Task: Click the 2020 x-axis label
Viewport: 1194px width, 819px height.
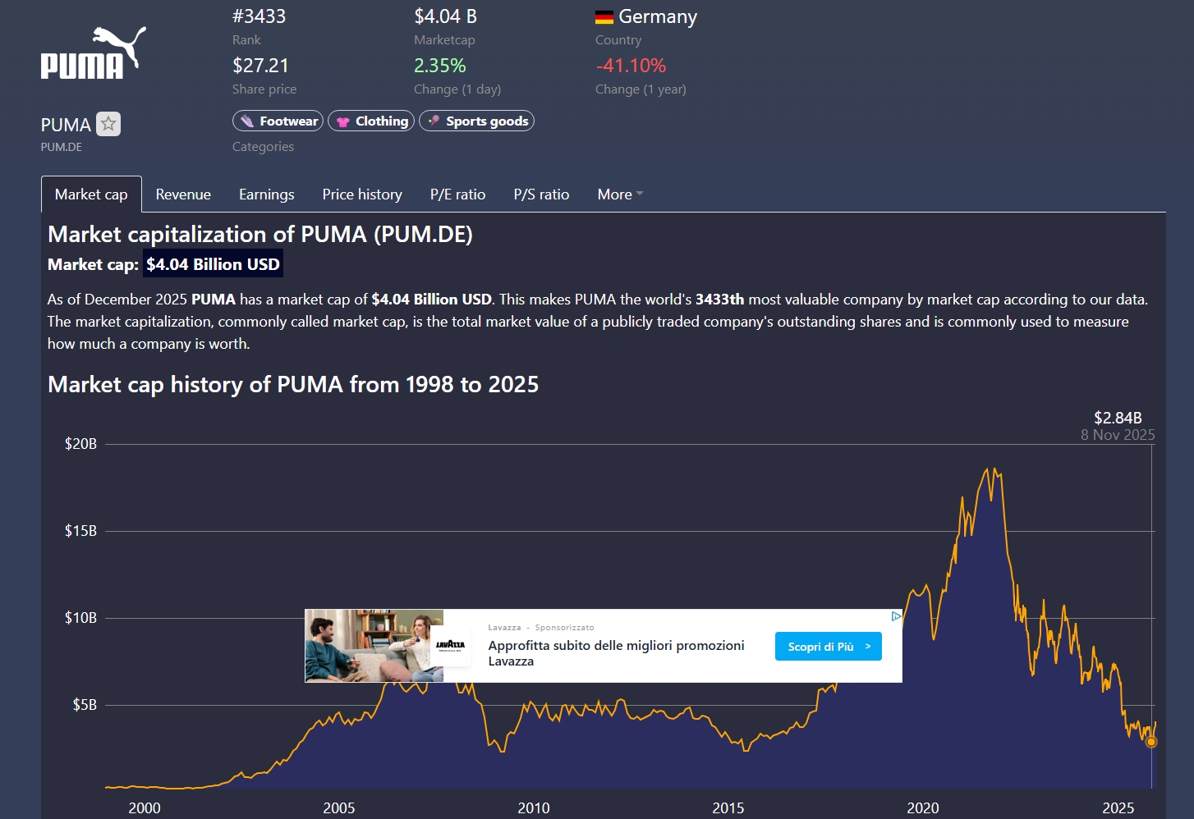Action: pos(923,808)
